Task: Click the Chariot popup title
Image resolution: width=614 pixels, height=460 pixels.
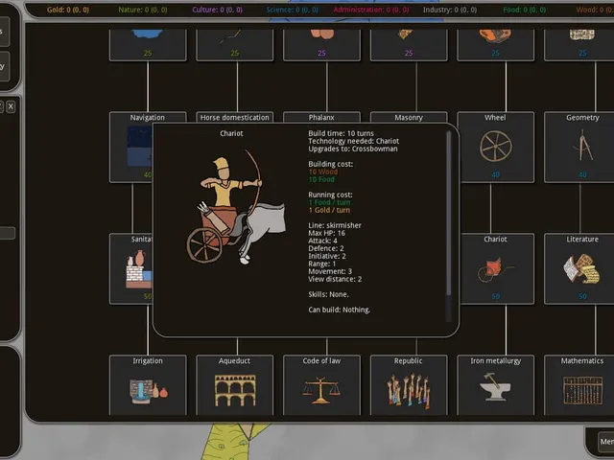Action: point(231,133)
